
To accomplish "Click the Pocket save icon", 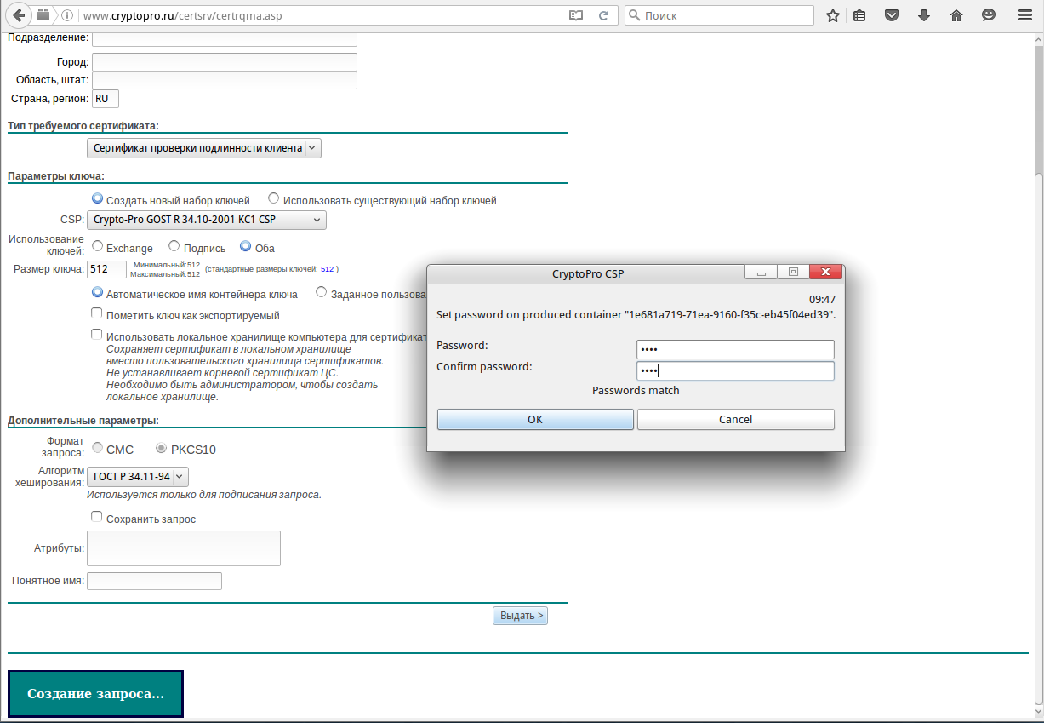I will click(891, 15).
